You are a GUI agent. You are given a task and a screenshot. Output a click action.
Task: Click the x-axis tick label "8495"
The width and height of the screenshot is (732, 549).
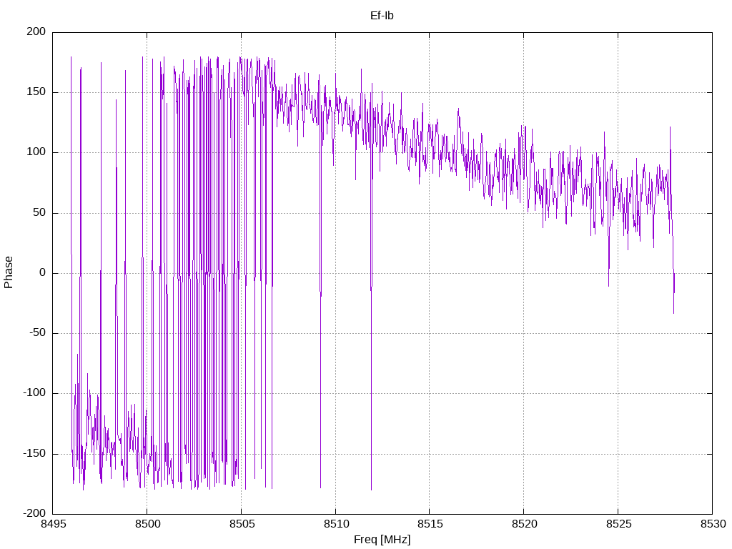[x=53, y=524]
